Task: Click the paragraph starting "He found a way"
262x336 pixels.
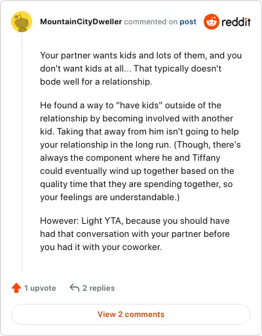Action: click(140, 151)
